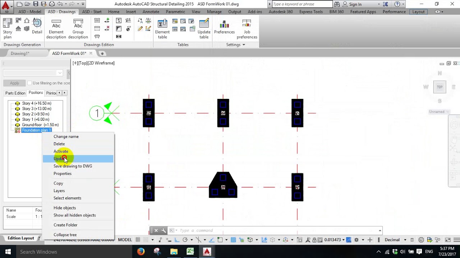The width and height of the screenshot is (460, 258).
Task: Click the Clean Screen icon in status bar
Action: 448,240
